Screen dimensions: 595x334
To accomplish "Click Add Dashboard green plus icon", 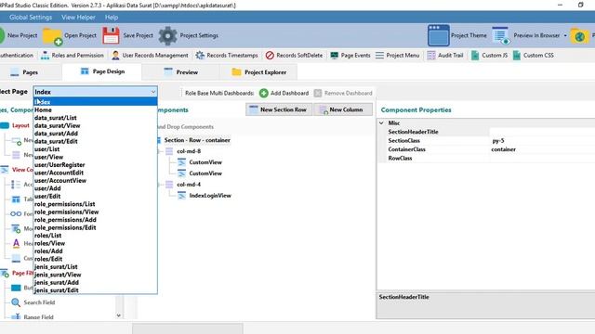I will (x=264, y=93).
